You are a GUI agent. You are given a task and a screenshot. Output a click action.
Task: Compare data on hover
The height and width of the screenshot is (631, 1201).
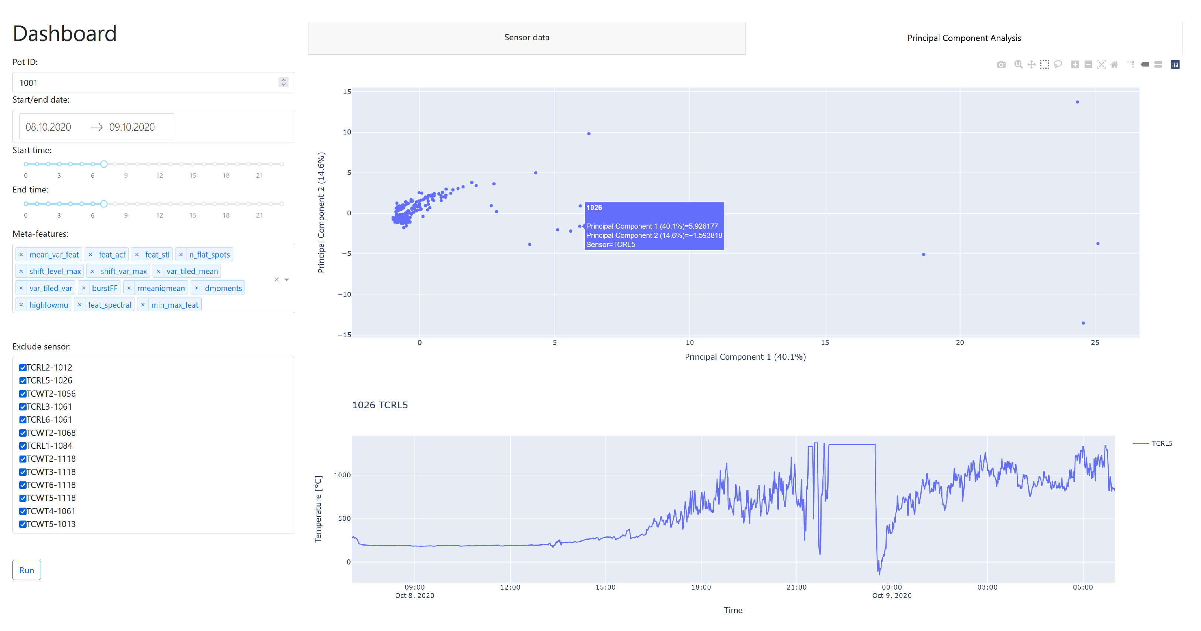(x=1158, y=64)
